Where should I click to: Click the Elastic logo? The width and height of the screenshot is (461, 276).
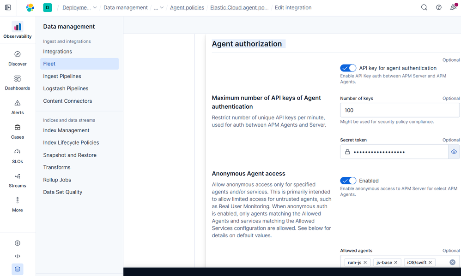(x=30, y=8)
